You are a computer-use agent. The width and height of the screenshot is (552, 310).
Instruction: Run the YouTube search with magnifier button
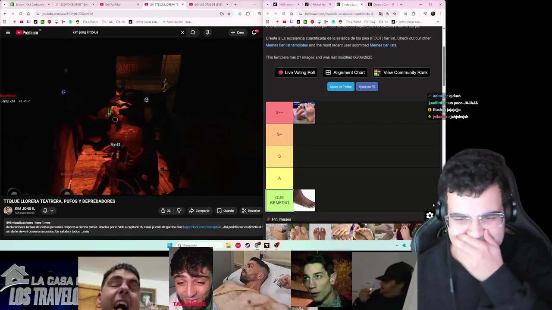pos(193,32)
